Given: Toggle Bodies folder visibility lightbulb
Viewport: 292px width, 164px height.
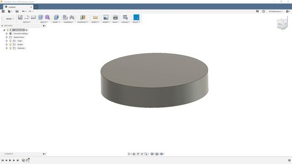Looking at the screenshot, I should 10,45.
